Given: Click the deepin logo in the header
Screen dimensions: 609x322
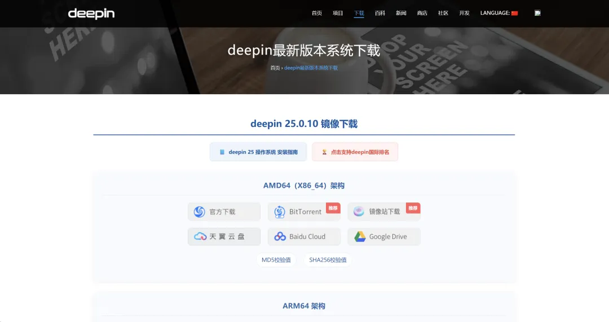Looking at the screenshot, I should pyautogui.click(x=91, y=14).
